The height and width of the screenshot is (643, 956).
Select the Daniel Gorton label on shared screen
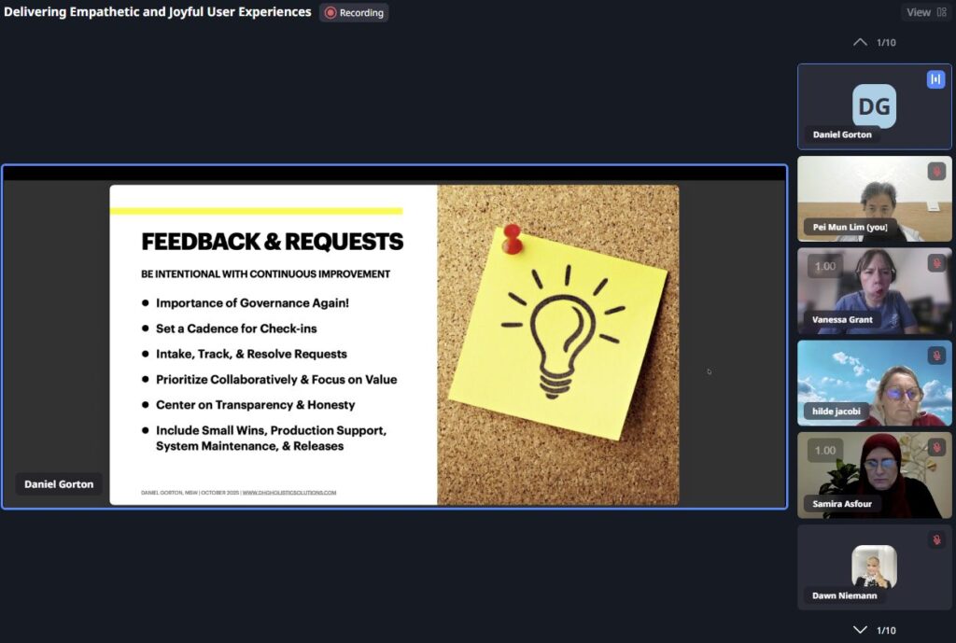pyautogui.click(x=59, y=484)
